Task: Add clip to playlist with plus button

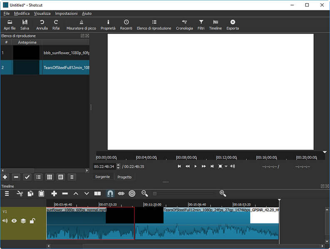Action: (5, 177)
